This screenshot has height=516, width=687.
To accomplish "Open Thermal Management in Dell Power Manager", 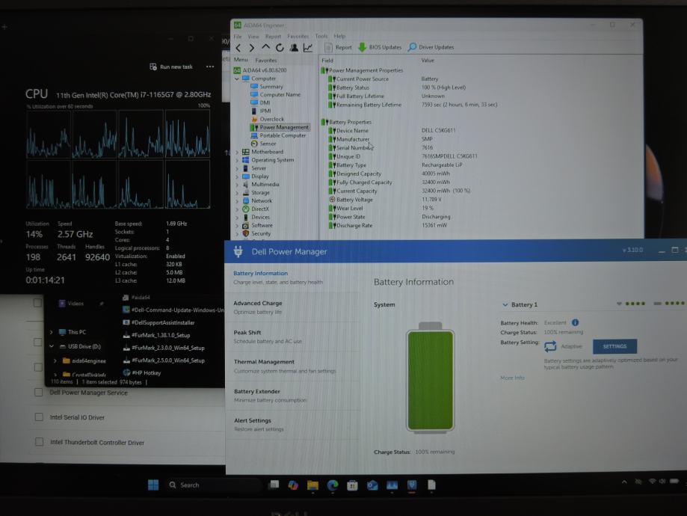I will click(x=292, y=366).
